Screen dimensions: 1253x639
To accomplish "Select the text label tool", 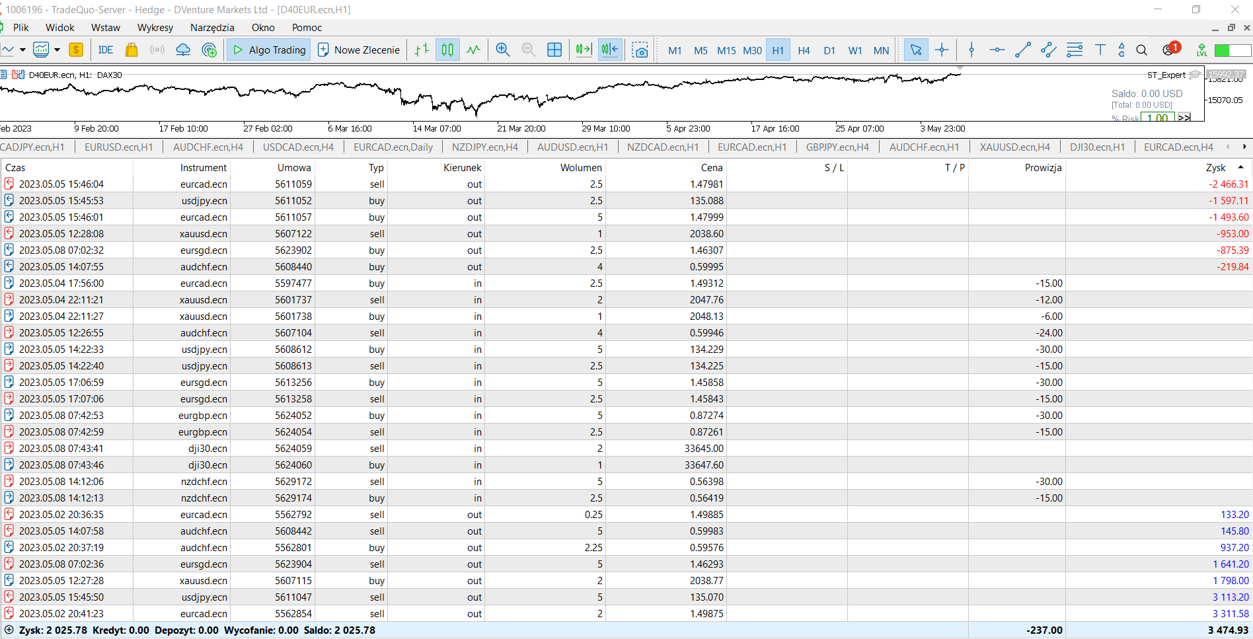I will [x=1100, y=50].
